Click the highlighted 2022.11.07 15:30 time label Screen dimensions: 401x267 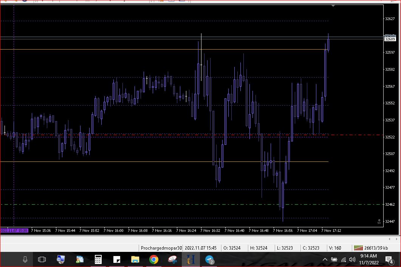[14, 230]
